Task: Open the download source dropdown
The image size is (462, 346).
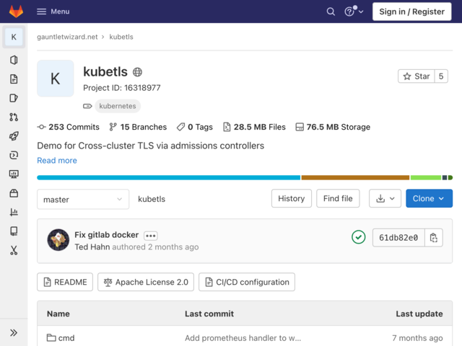Action: [x=385, y=198]
